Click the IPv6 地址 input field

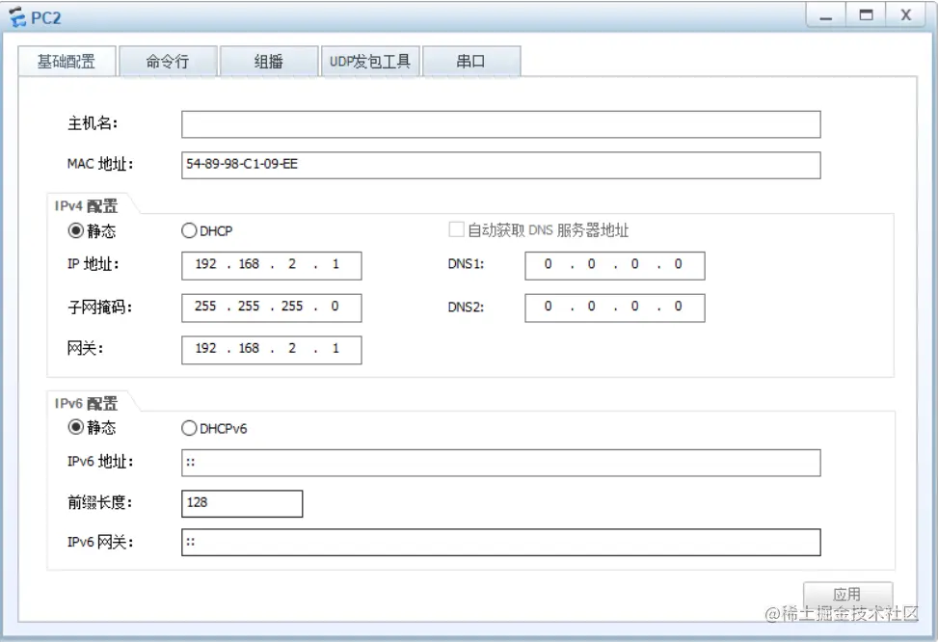point(501,463)
